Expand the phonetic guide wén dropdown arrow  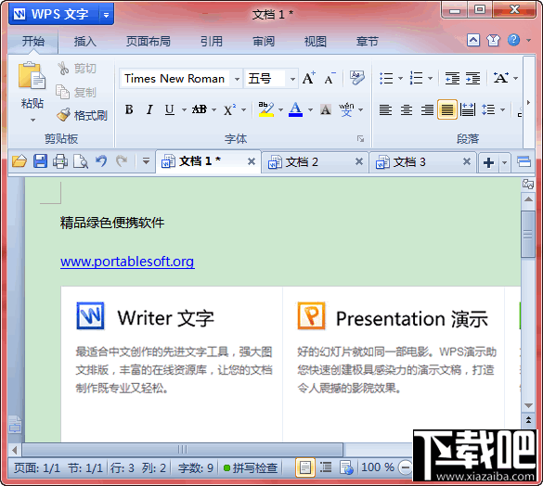point(361,110)
